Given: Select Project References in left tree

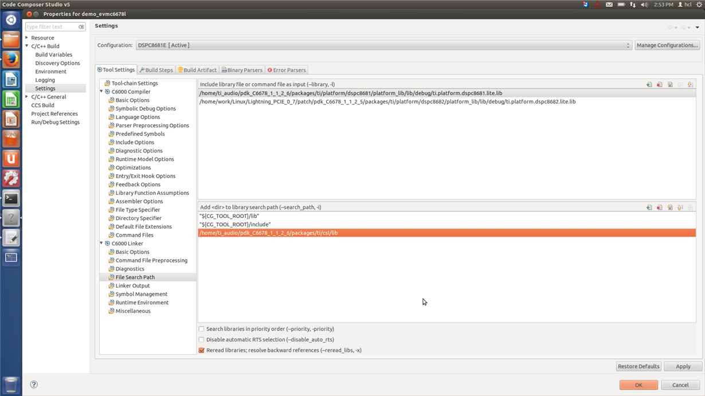Looking at the screenshot, I should [x=54, y=113].
